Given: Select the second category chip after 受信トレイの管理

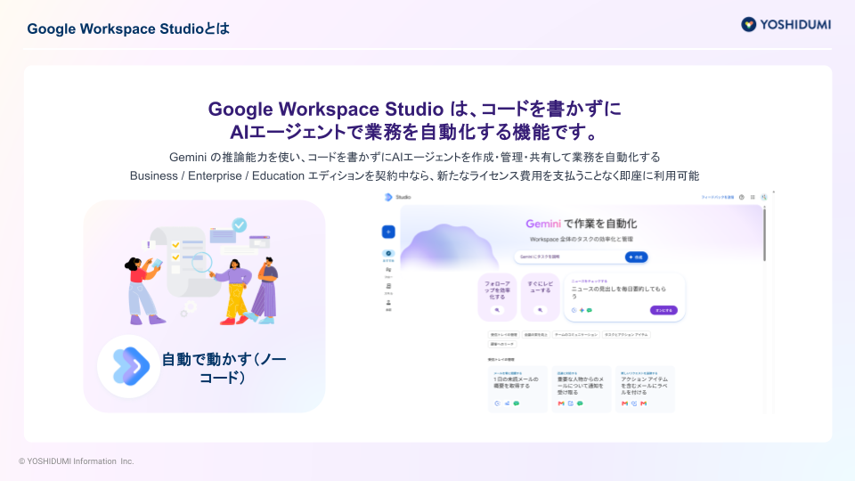Looking at the screenshot, I should 535,335.
